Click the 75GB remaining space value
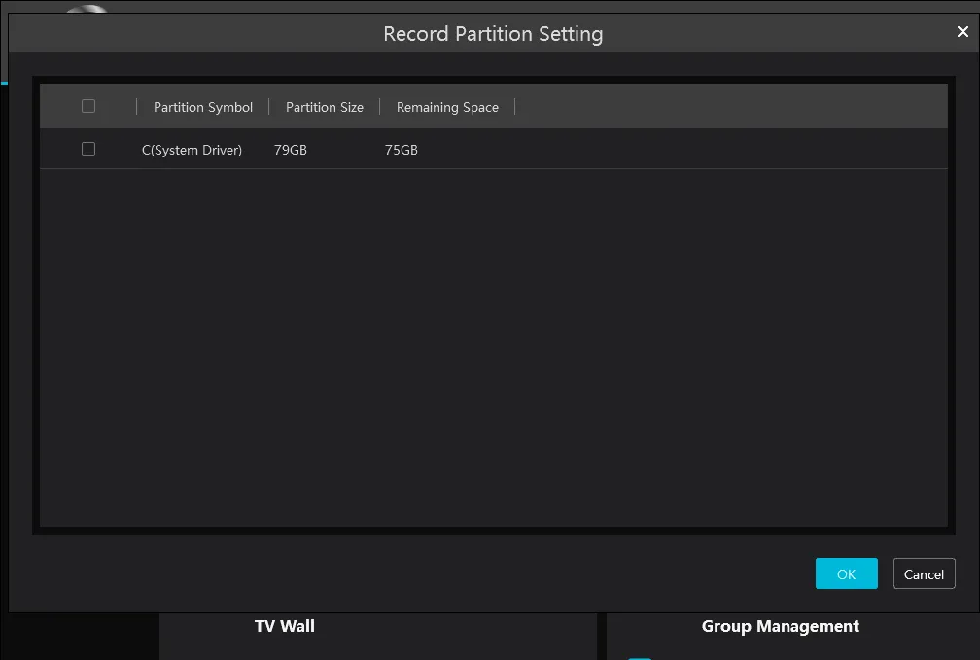 pyautogui.click(x=402, y=150)
